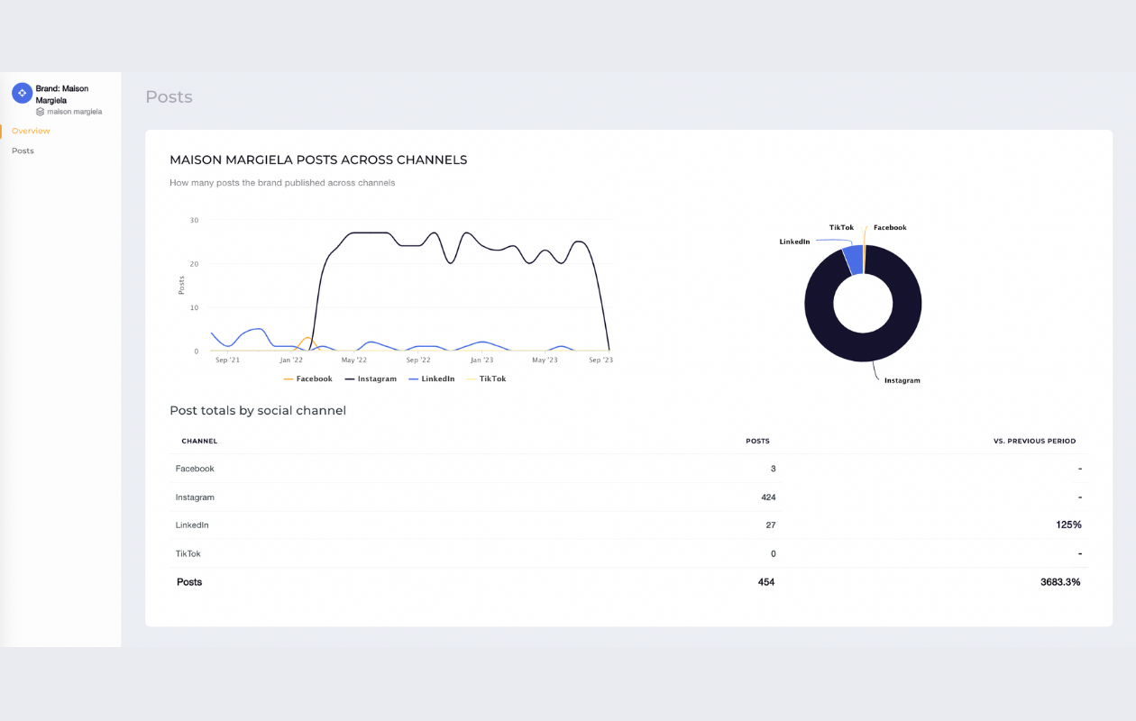Click the layers icon beside maison margiela
Viewport: 1136px width, 721px height.
click(x=41, y=112)
